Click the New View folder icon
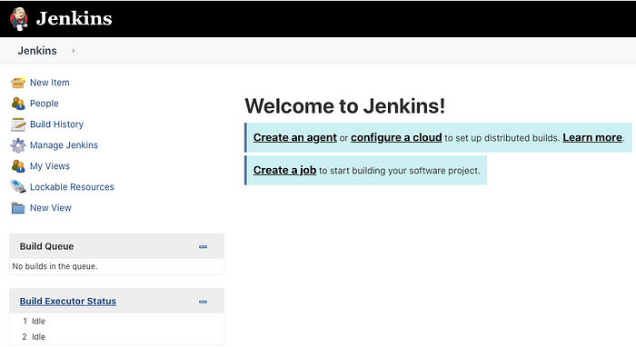Image resolution: width=636 pixels, height=347 pixels. click(18, 208)
